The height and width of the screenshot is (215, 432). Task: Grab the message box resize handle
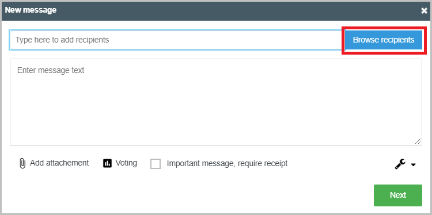click(418, 141)
